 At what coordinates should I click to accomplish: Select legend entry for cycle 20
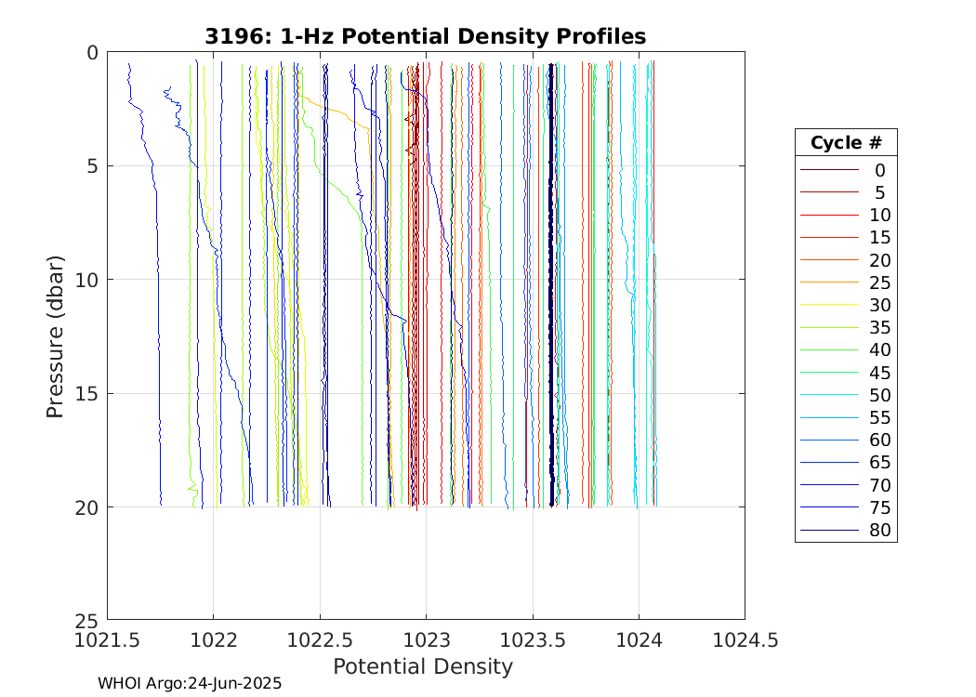tap(845, 260)
